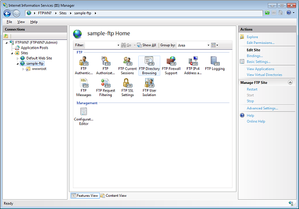Click the Go filter button
The height and width of the screenshot is (209, 299).
tap(126, 45)
